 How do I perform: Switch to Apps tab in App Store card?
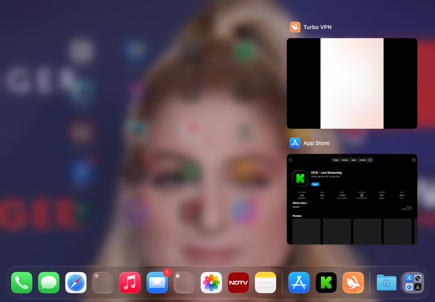click(354, 160)
